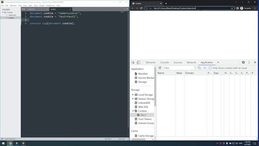Click the Sublime Text taskbar icon

[23, 143]
